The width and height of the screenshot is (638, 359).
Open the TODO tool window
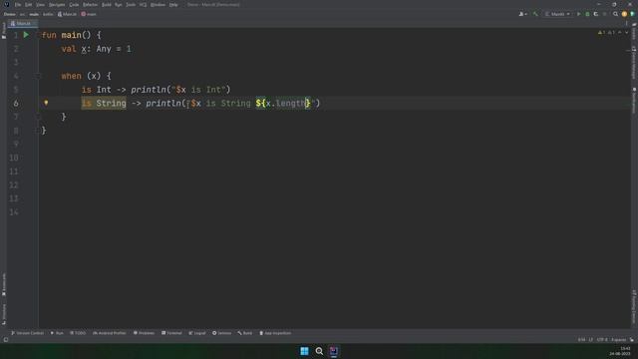pos(78,333)
